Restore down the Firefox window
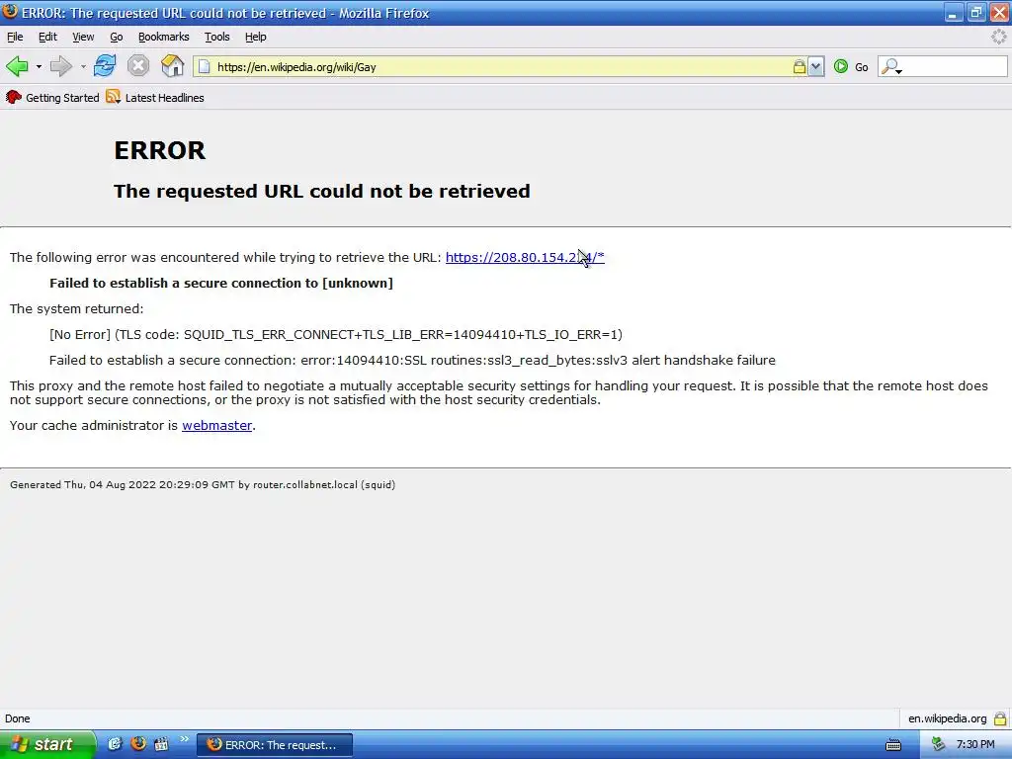The width and height of the screenshot is (1012, 759). [975, 13]
